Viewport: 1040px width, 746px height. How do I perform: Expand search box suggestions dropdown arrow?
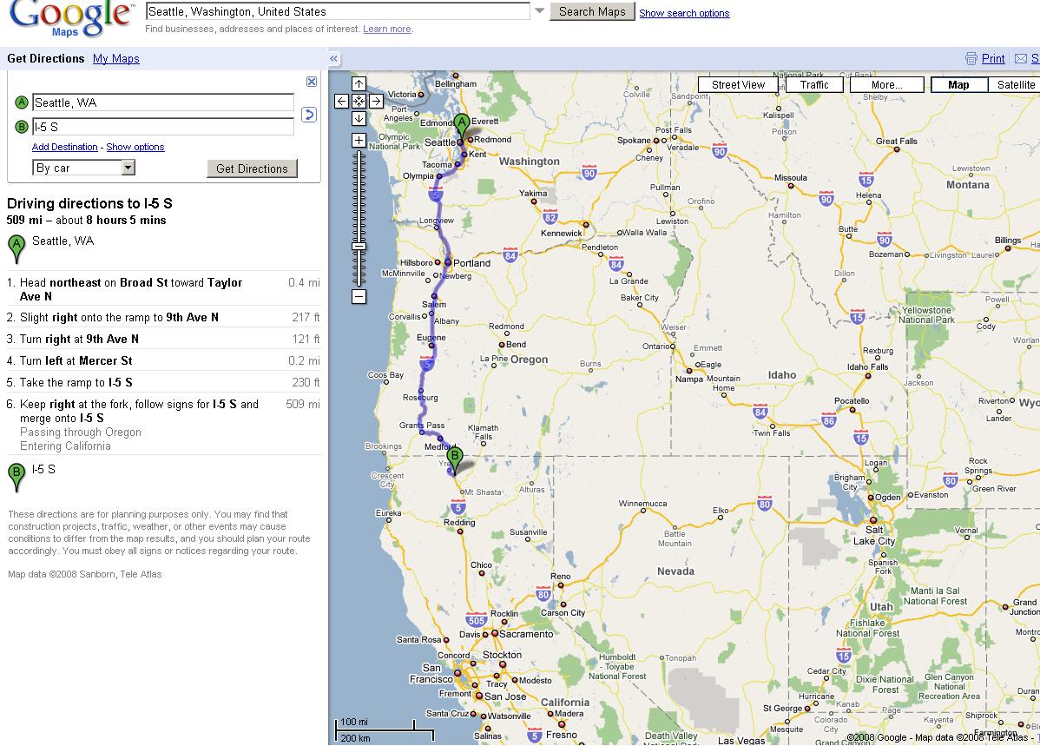pos(539,11)
